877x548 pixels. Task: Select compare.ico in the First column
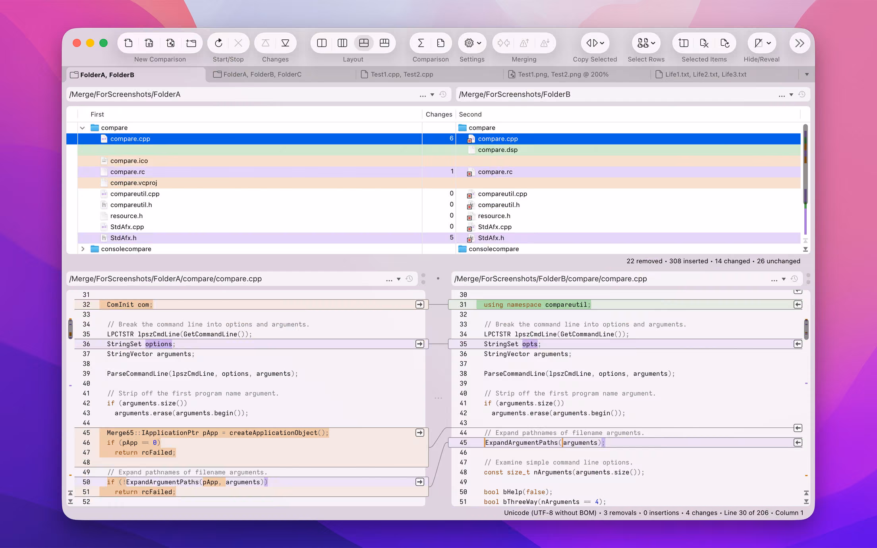129,161
